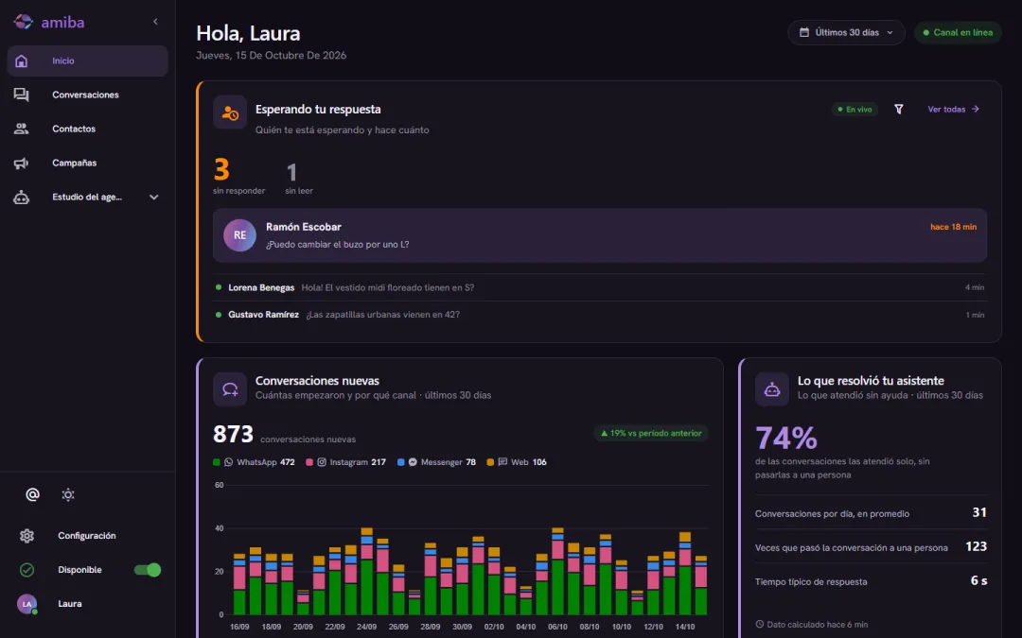Collapse the sidebar with the chevron arrow
Image resolution: width=1022 pixels, height=638 pixels.
(155, 22)
